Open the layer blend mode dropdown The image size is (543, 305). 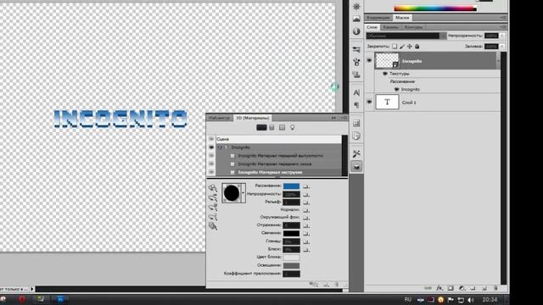406,36
